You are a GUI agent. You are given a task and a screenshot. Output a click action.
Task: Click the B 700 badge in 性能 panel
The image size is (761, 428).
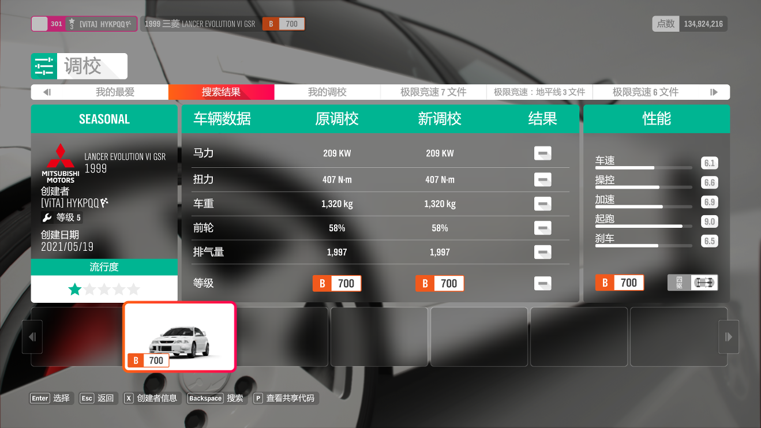(x=620, y=283)
